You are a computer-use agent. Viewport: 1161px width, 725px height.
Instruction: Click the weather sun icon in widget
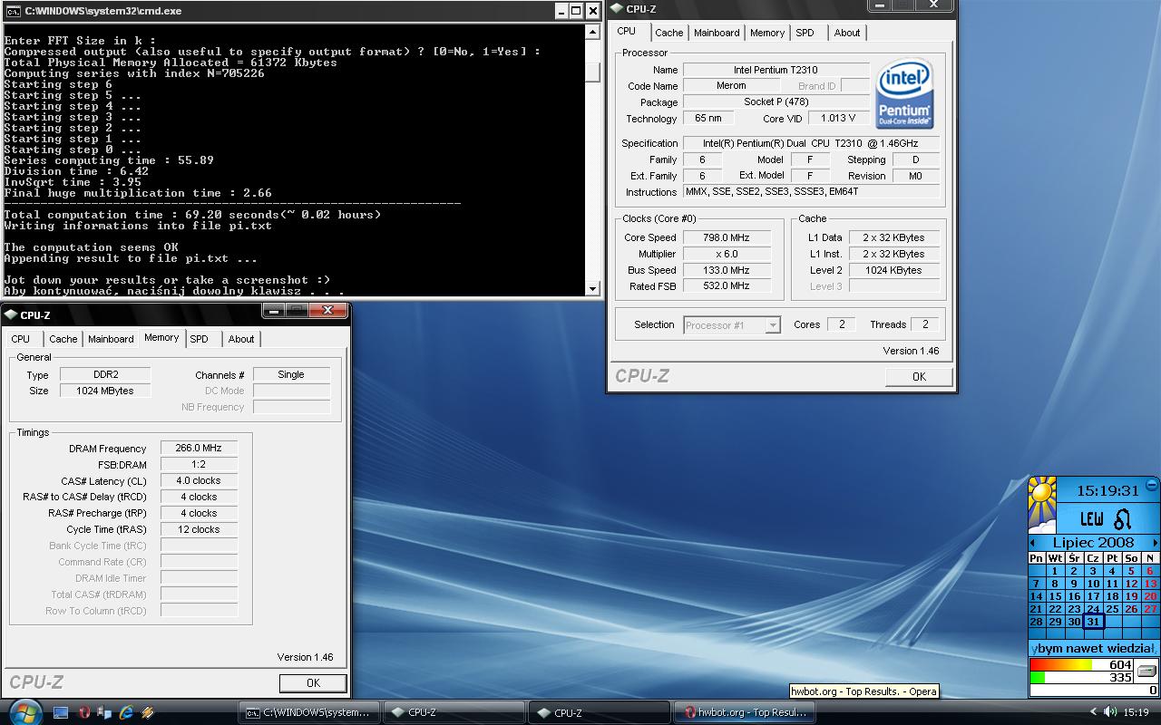point(1042,504)
